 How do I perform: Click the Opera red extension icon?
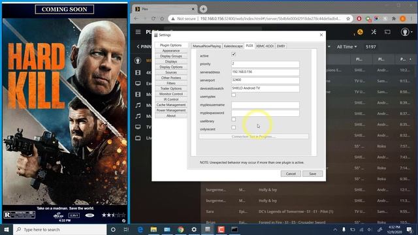tap(359, 19)
